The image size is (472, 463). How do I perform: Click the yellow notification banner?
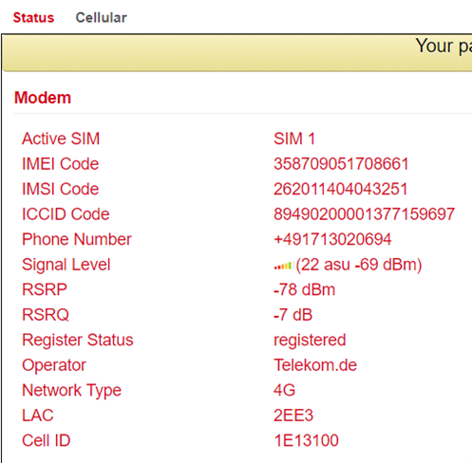click(x=236, y=53)
